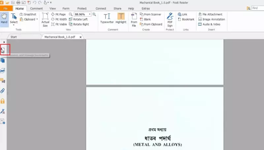
Task: Open the Connect ribbon tab
Action: [101, 9]
